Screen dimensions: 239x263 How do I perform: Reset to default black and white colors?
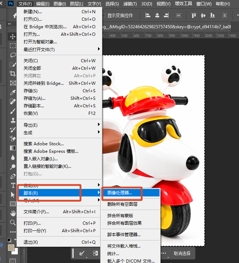point(9,240)
